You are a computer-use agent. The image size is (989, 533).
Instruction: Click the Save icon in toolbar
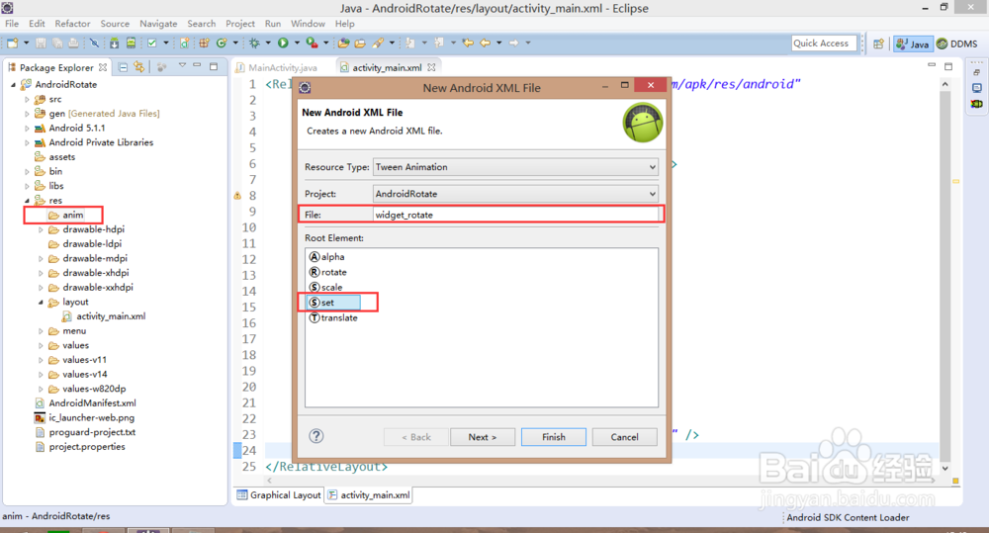[x=41, y=43]
